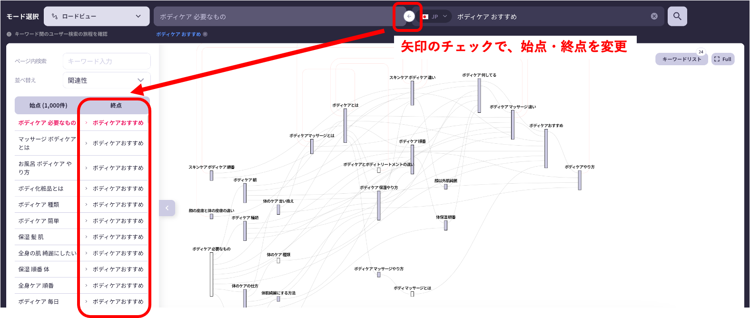This screenshot has height=318, width=750.
Task: Switch to the 始点 (1,000件) tab
Action: pyautogui.click(x=48, y=106)
